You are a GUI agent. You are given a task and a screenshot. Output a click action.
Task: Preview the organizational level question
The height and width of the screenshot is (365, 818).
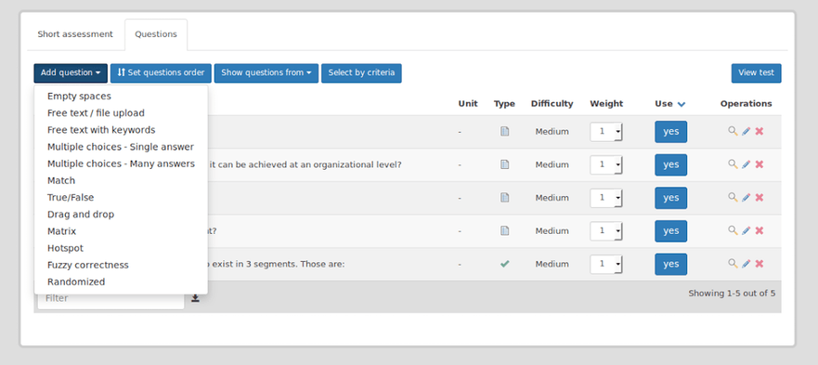tap(733, 164)
